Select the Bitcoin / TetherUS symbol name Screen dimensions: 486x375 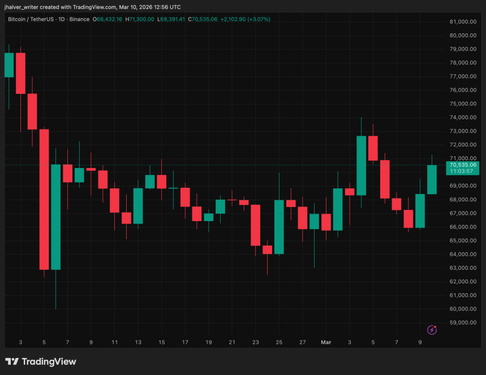35,19
